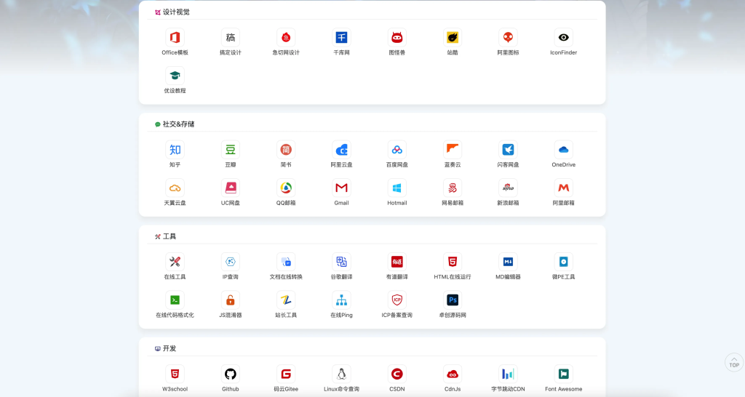
Task: Open the 站长工具 icon
Action: coord(286,300)
